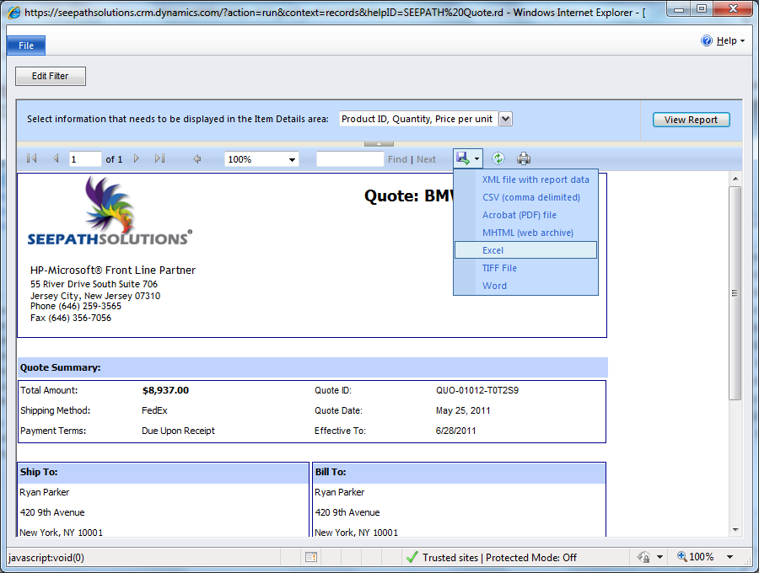Export as CSV (comma delimited)
This screenshot has width=759, height=573.
[531, 197]
